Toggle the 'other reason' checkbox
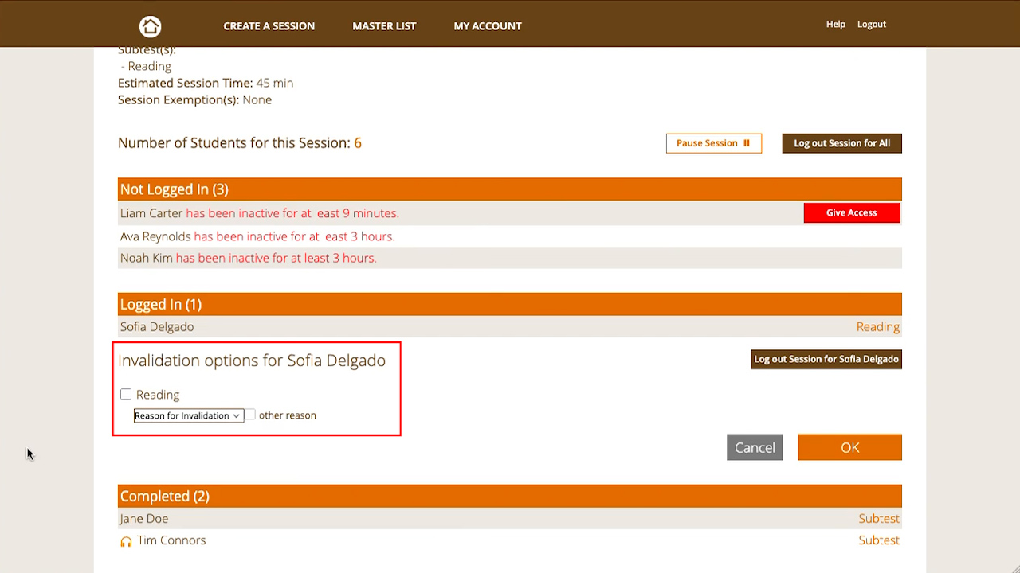The width and height of the screenshot is (1020, 573). tap(250, 415)
